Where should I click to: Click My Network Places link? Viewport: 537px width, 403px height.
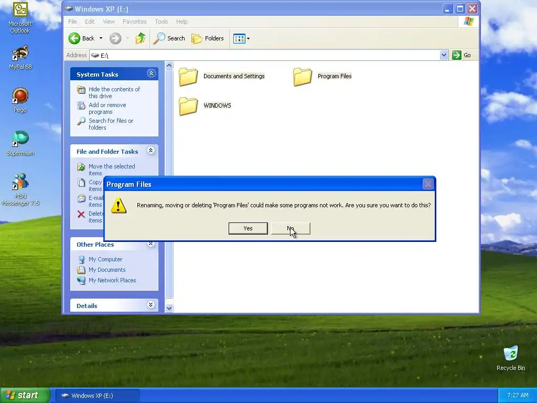(x=112, y=280)
